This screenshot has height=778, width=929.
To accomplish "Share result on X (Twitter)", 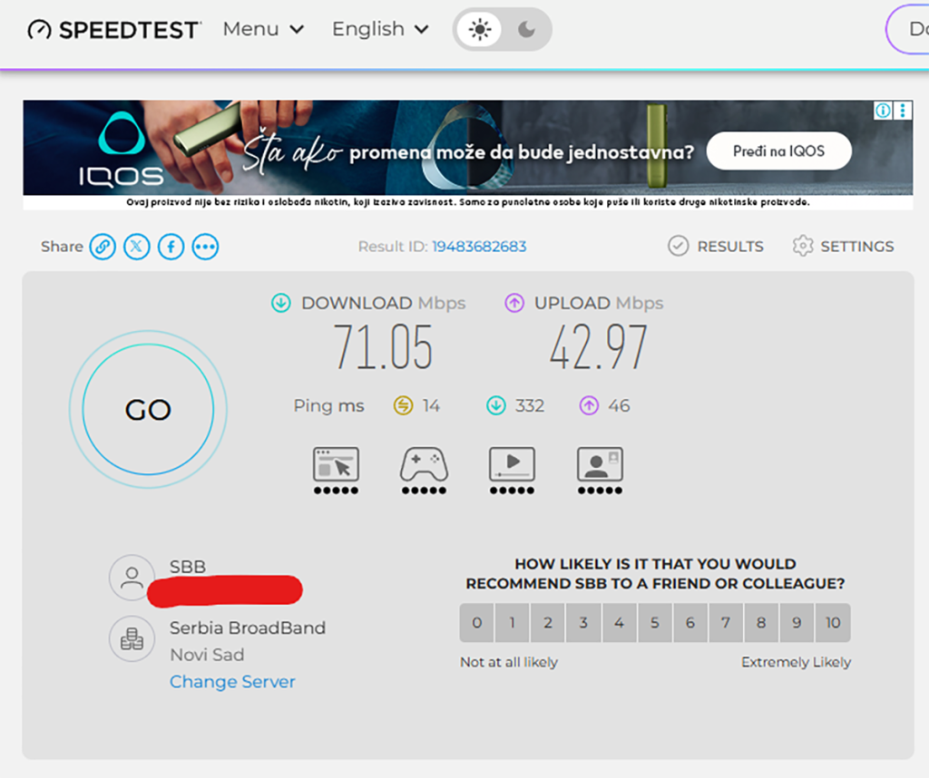I will [137, 247].
